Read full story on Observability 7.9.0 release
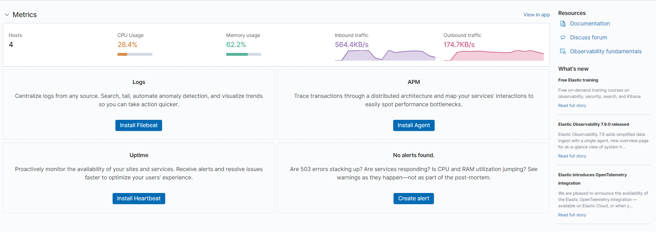The width and height of the screenshot is (656, 232). coord(572,156)
